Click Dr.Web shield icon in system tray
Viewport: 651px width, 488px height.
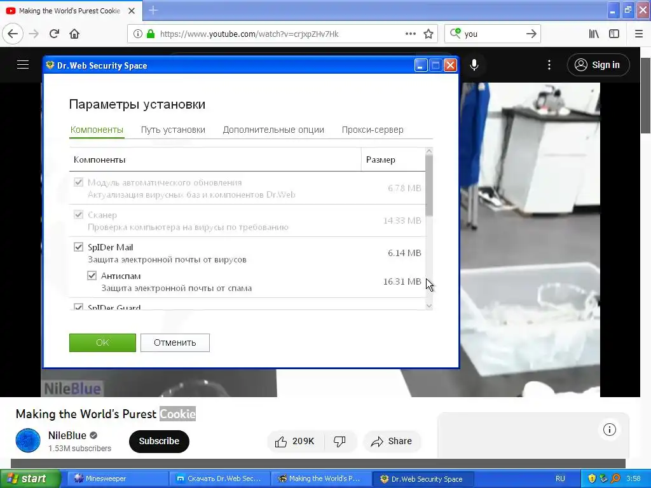click(x=592, y=478)
